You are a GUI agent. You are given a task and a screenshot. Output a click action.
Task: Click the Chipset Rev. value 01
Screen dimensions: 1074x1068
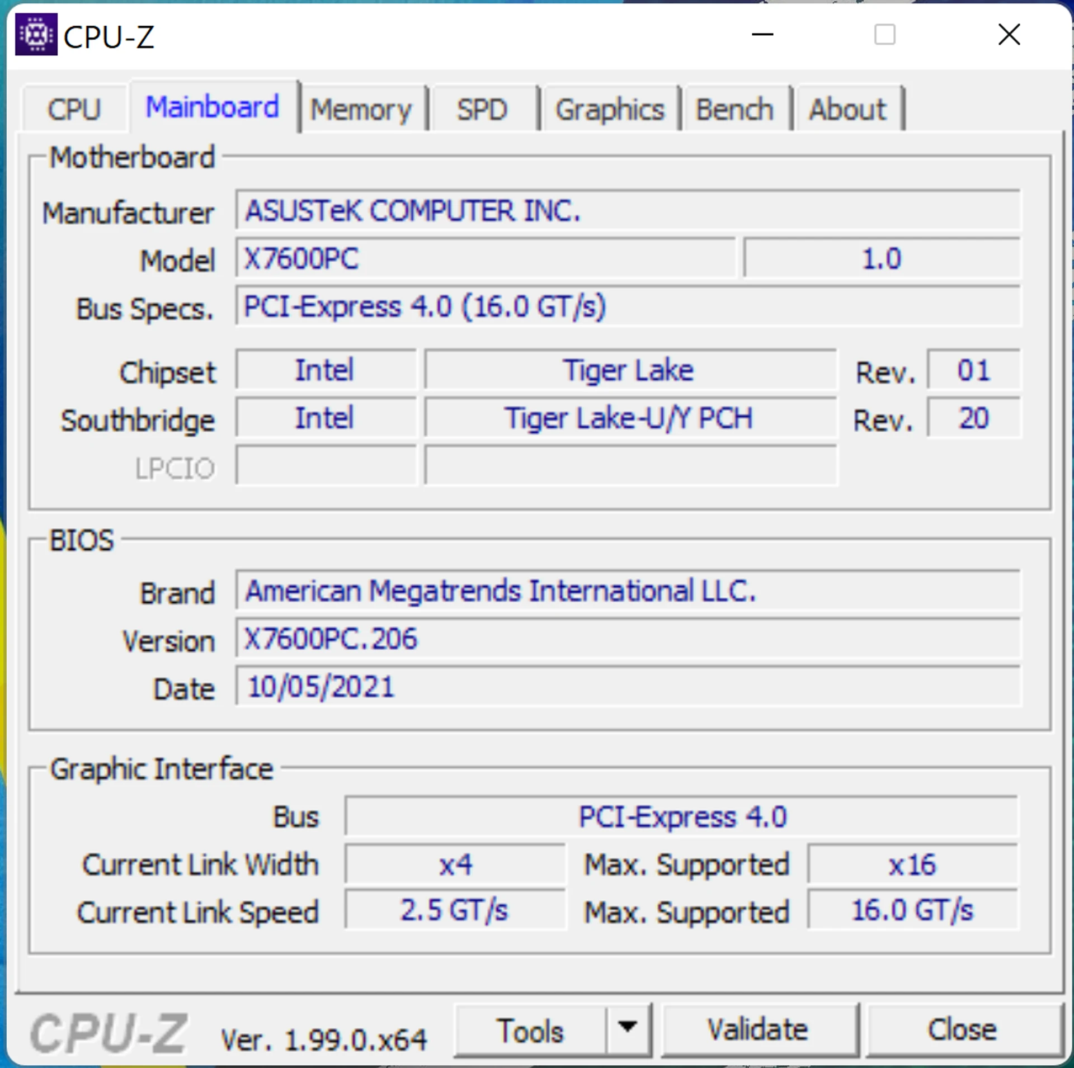974,370
